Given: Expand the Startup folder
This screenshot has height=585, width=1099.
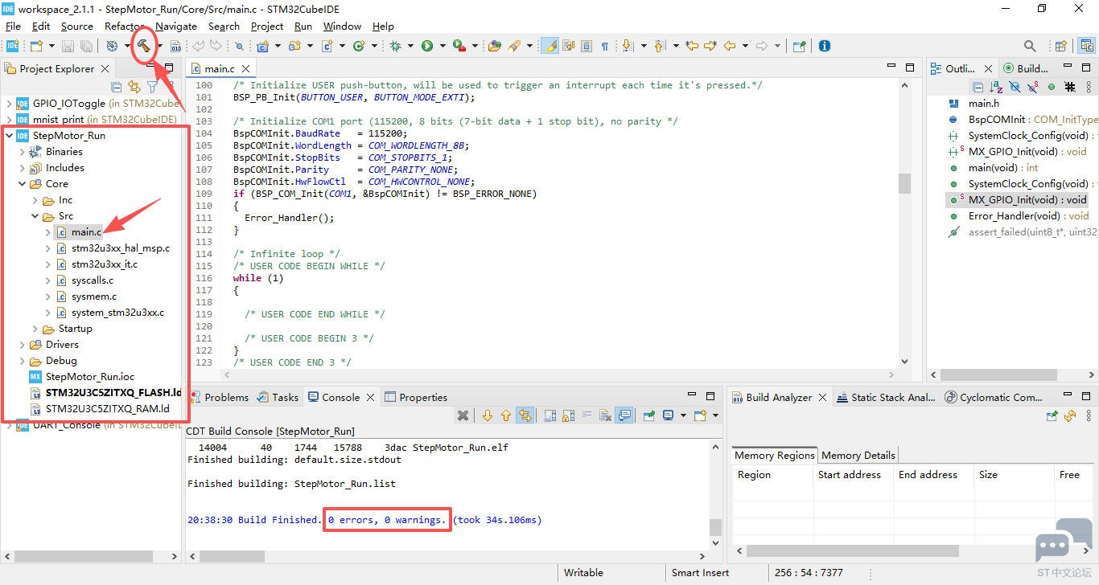Looking at the screenshot, I should click(35, 328).
